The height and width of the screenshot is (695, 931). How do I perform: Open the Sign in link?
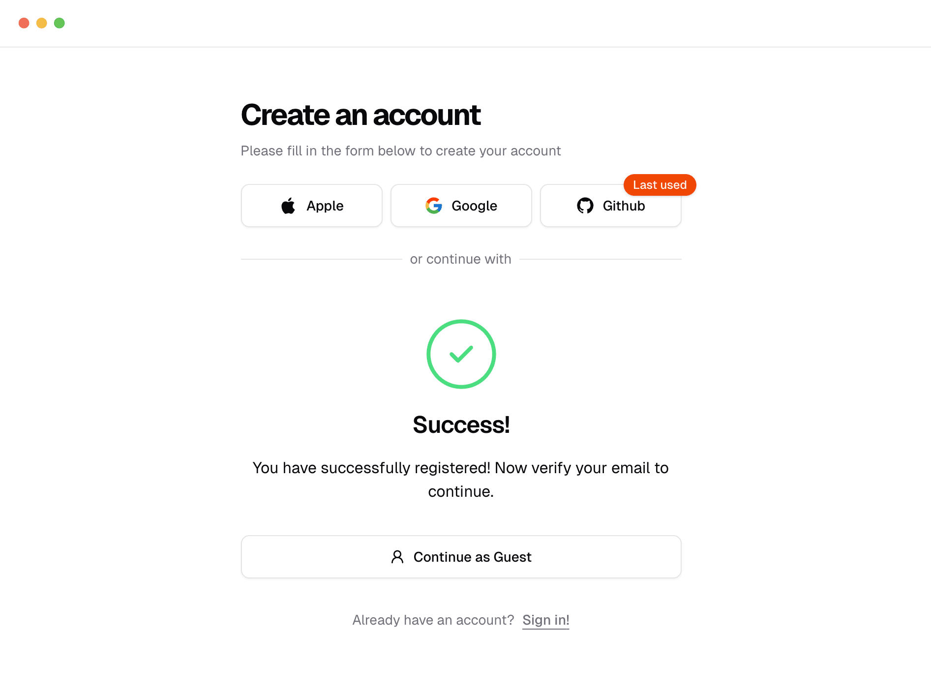(x=545, y=620)
